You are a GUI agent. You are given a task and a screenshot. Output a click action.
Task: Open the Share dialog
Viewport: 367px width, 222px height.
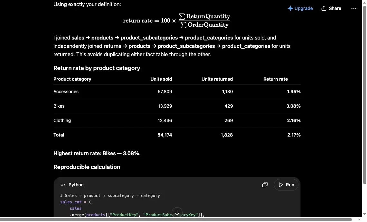point(331,8)
